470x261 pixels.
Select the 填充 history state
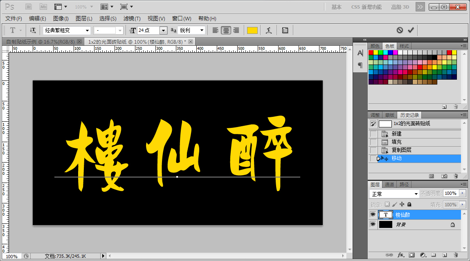[x=414, y=142]
